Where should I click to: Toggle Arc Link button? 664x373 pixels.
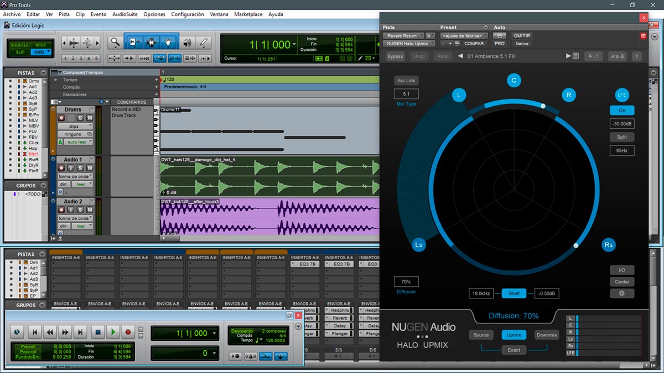(406, 81)
